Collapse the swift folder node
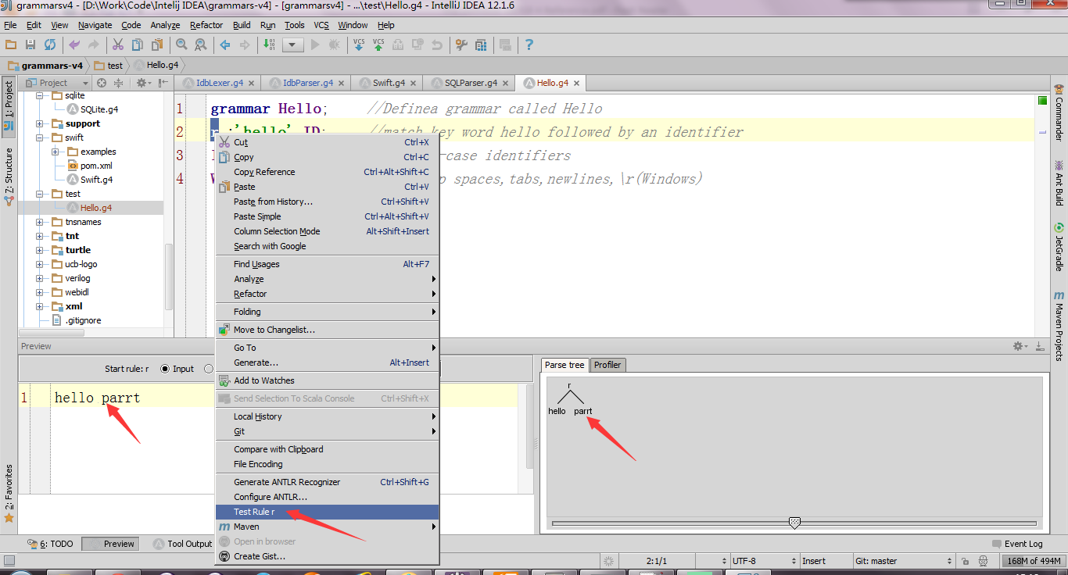1068x575 pixels. coord(39,137)
